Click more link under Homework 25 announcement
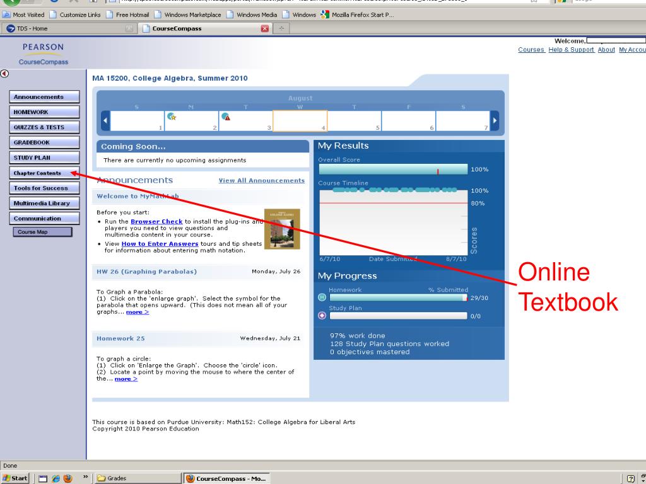 (x=126, y=379)
